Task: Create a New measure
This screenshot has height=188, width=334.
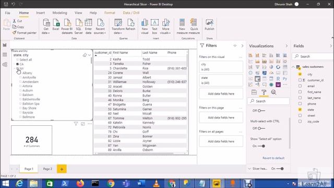Action: point(182,27)
